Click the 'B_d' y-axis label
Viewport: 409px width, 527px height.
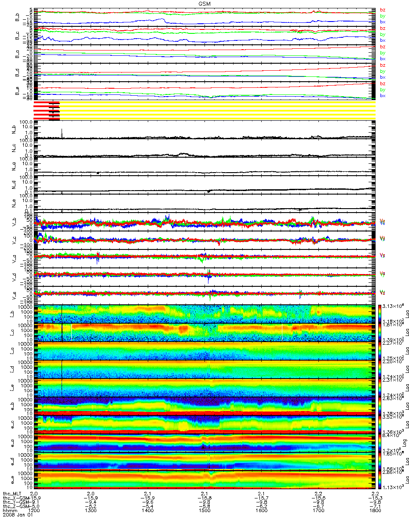click(18, 72)
